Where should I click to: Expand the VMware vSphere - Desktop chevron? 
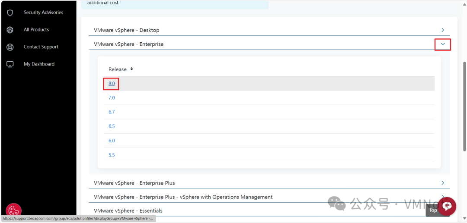(443, 30)
